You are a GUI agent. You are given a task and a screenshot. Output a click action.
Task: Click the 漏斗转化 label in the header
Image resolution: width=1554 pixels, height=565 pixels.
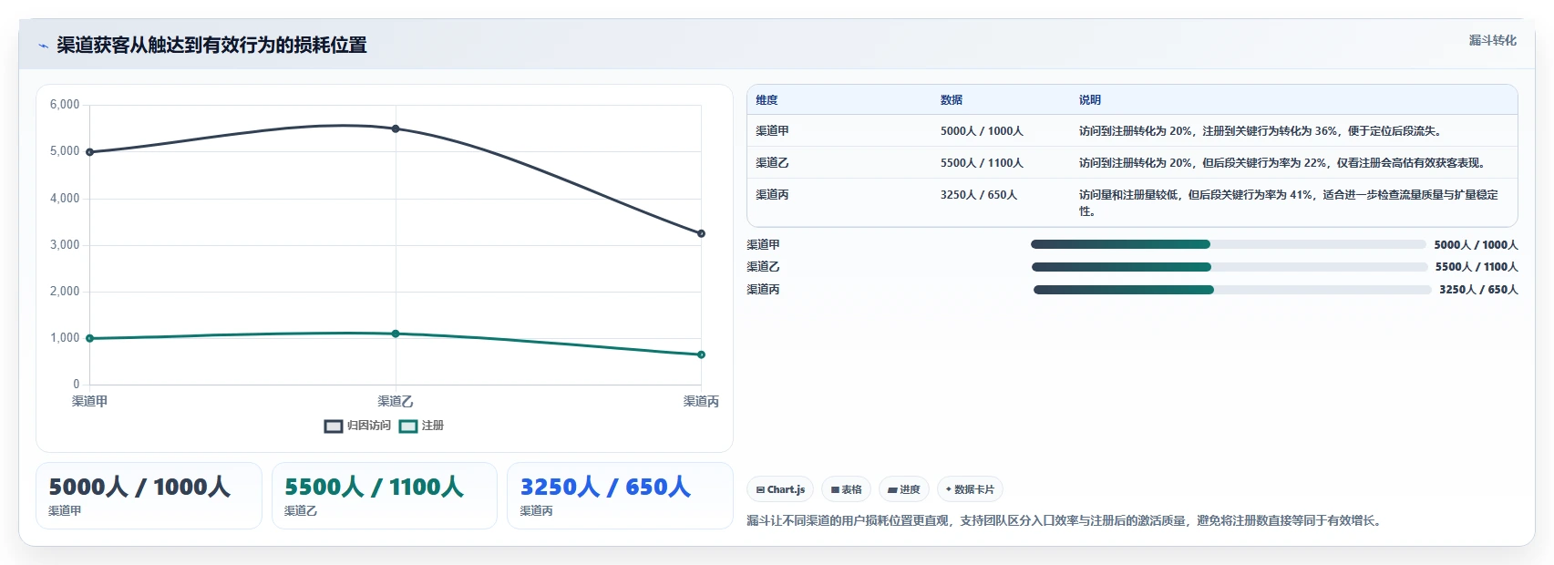point(1492,40)
